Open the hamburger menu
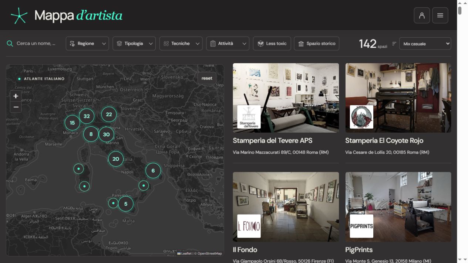The width and height of the screenshot is (468, 263). click(440, 16)
